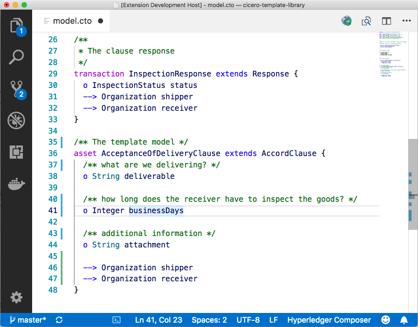This screenshot has height=327, width=418.
Task: Click the word Response on line 29
Action: click(271, 74)
